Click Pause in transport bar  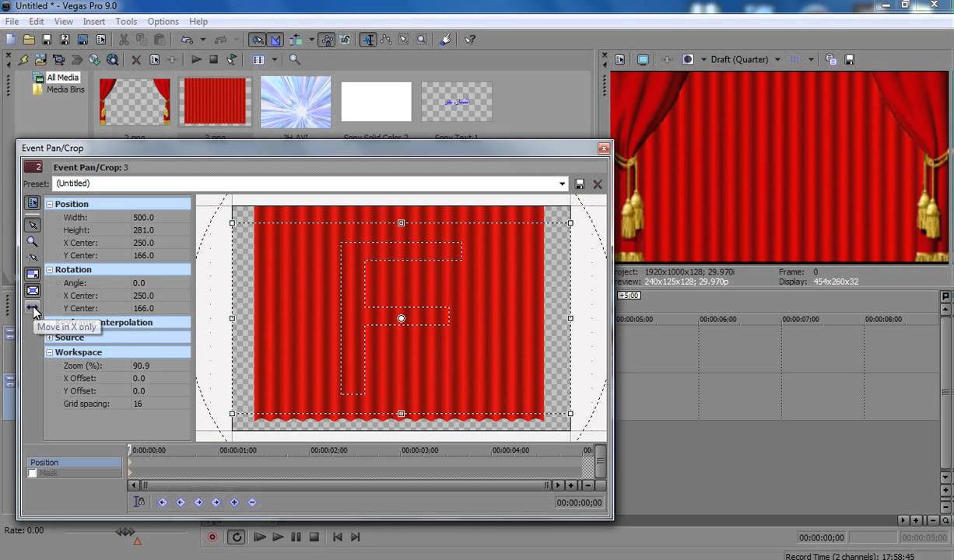pyautogui.click(x=296, y=537)
